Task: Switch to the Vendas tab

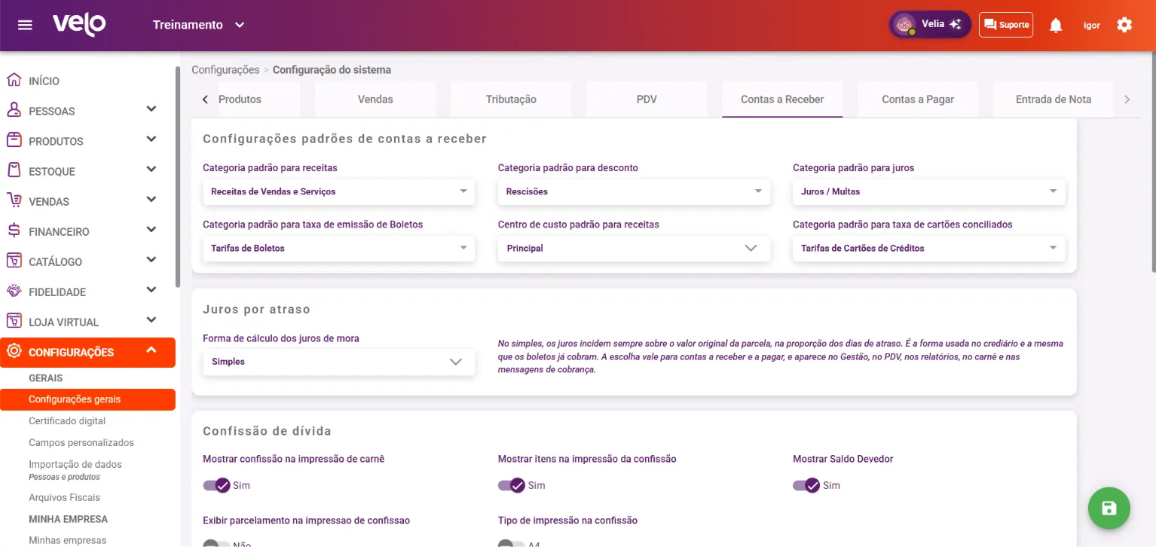Action: point(375,99)
